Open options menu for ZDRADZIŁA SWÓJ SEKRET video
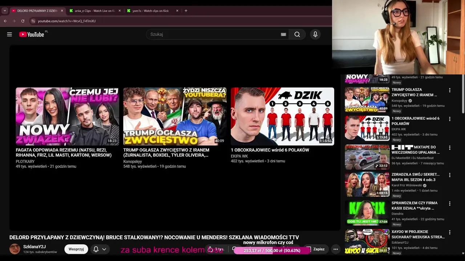Image resolution: width=465 pixels, height=261 pixels. coord(450,175)
